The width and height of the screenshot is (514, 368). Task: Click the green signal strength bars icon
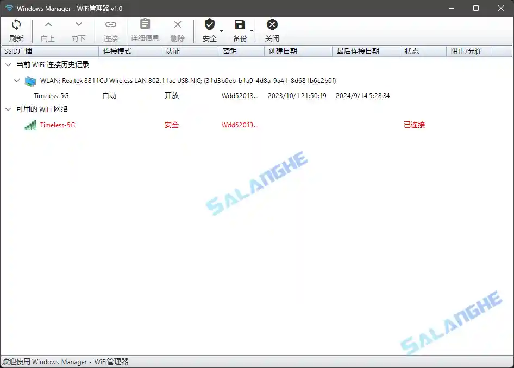(30, 125)
